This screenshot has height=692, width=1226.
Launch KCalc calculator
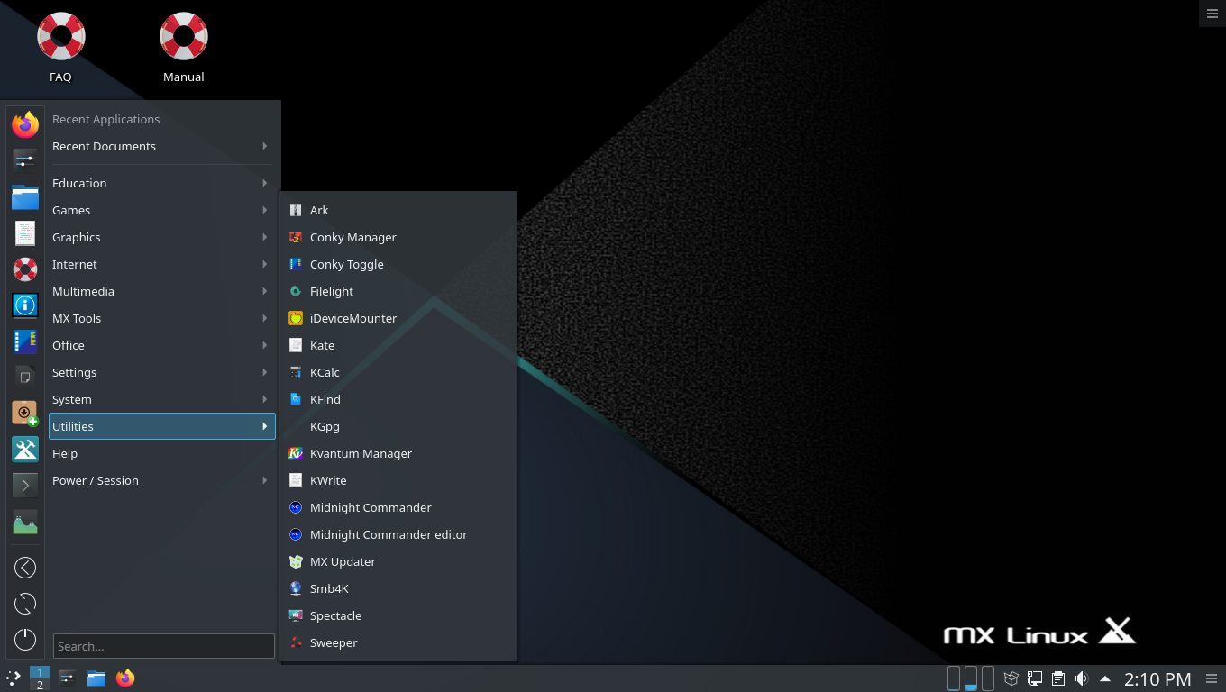[x=398, y=372]
